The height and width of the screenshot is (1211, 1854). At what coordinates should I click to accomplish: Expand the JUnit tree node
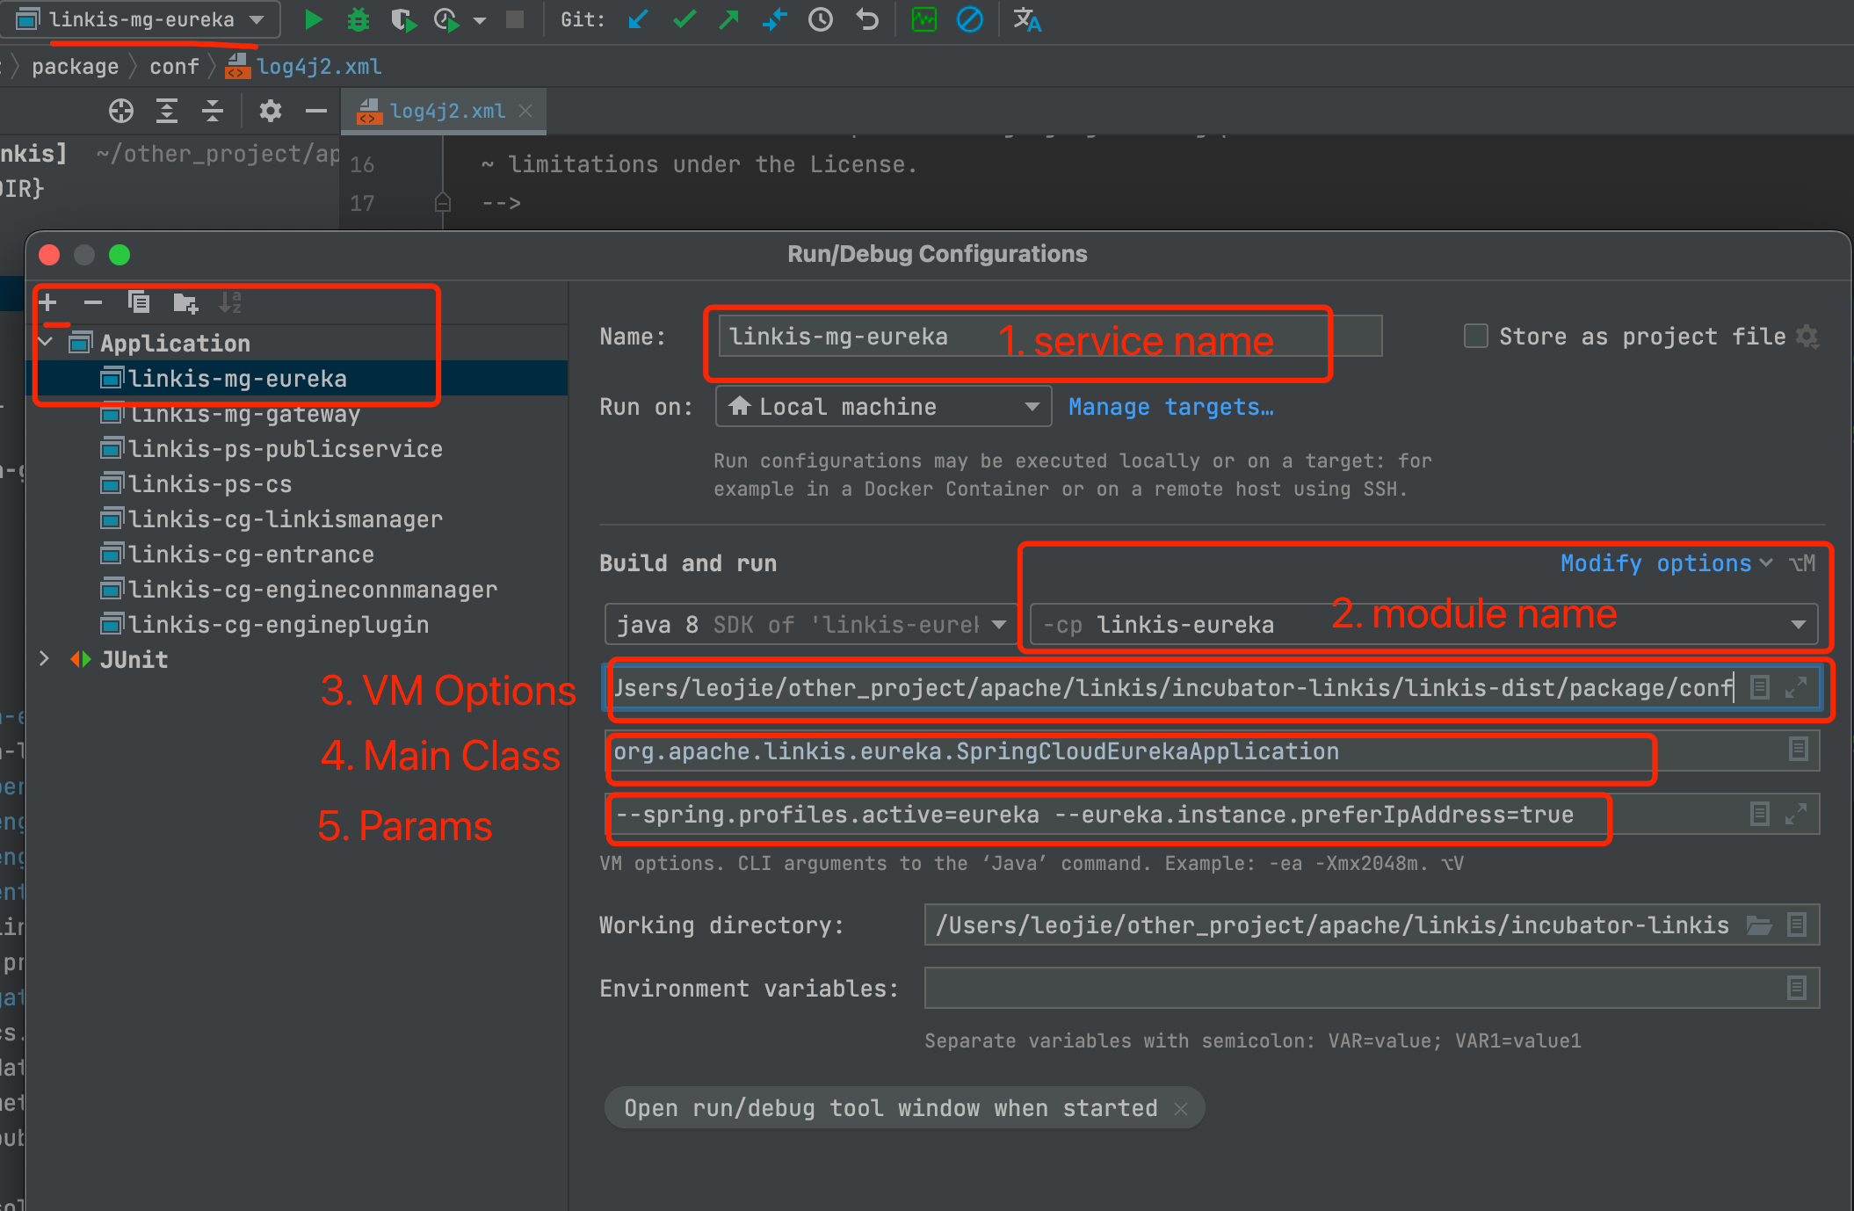point(44,659)
